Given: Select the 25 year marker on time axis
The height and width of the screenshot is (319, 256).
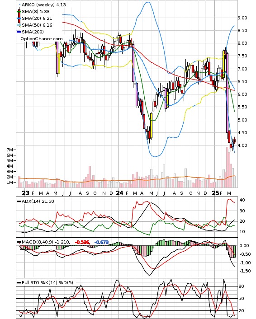Looking at the screenshot, I should click(215, 193).
